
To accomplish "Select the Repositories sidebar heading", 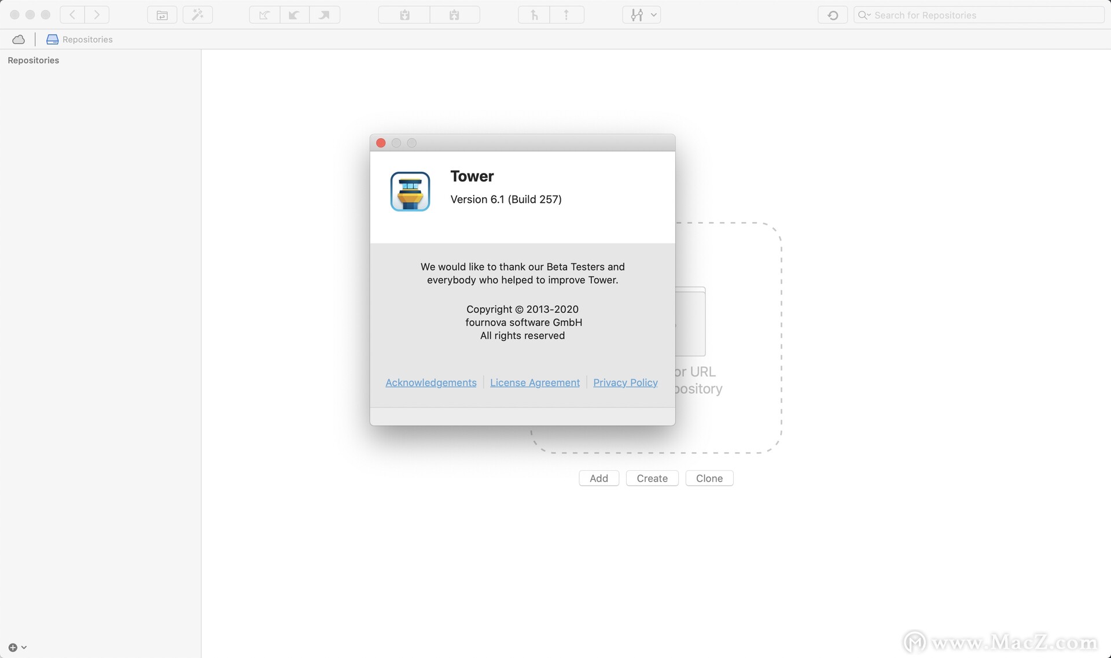I will point(34,60).
